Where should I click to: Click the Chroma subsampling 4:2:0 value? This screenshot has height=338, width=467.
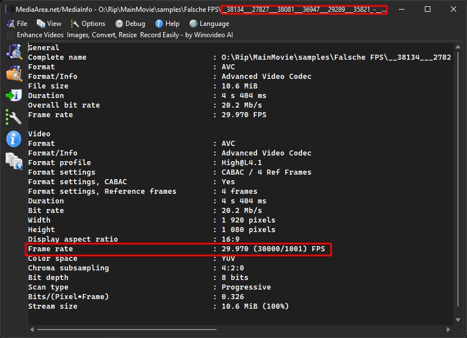click(x=232, y=268)
